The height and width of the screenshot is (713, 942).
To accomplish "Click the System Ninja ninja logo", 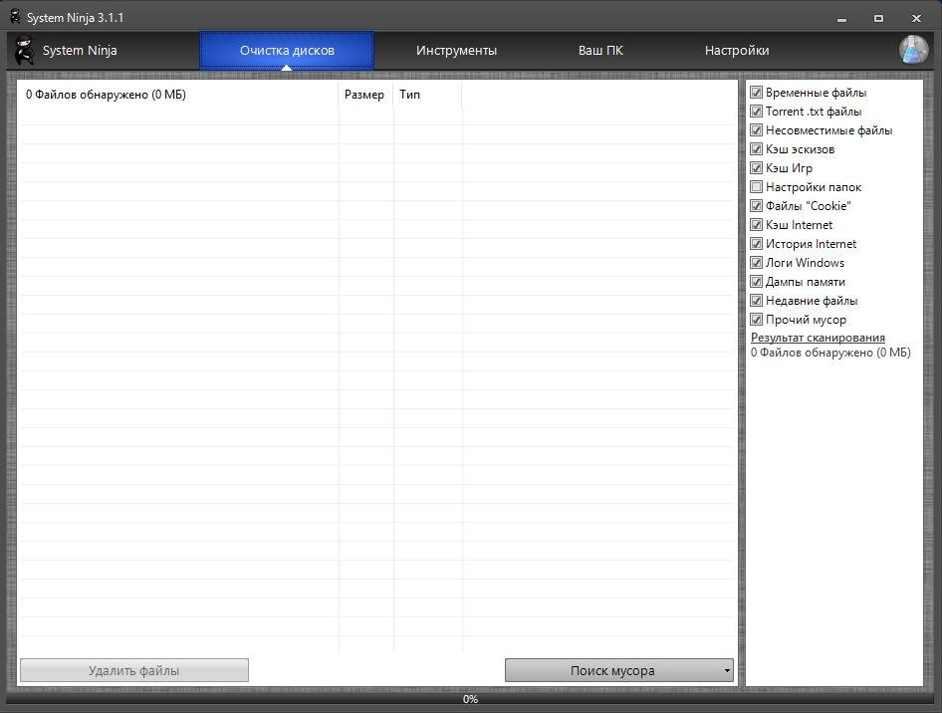I will [x=24, y=50].
